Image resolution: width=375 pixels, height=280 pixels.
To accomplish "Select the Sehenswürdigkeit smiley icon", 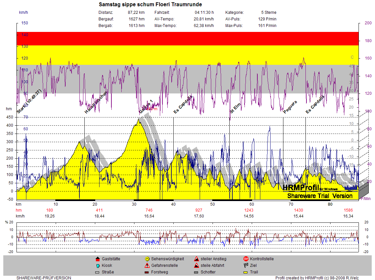I will (147, 259).
